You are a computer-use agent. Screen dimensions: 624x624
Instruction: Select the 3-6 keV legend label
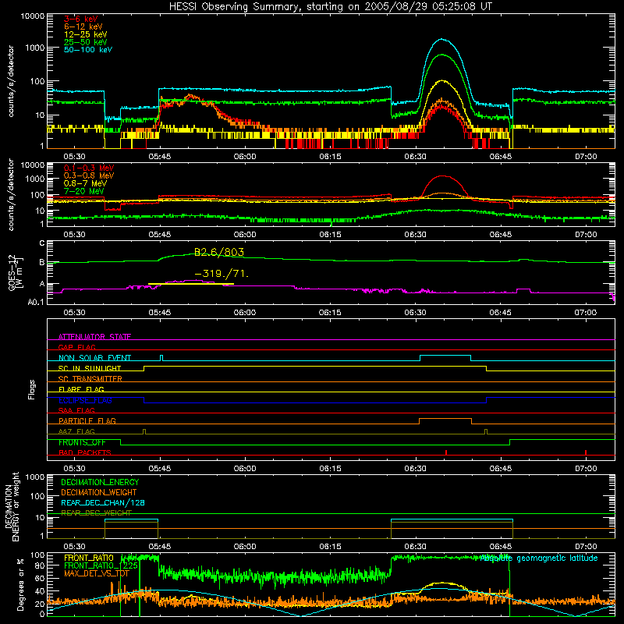point(81,19)
